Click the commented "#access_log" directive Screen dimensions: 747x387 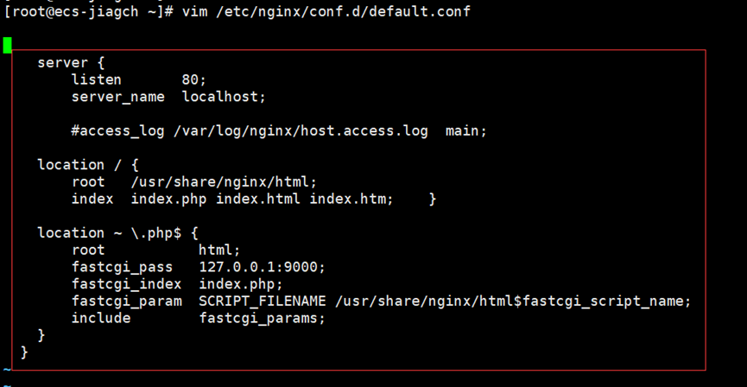(117, 131)
